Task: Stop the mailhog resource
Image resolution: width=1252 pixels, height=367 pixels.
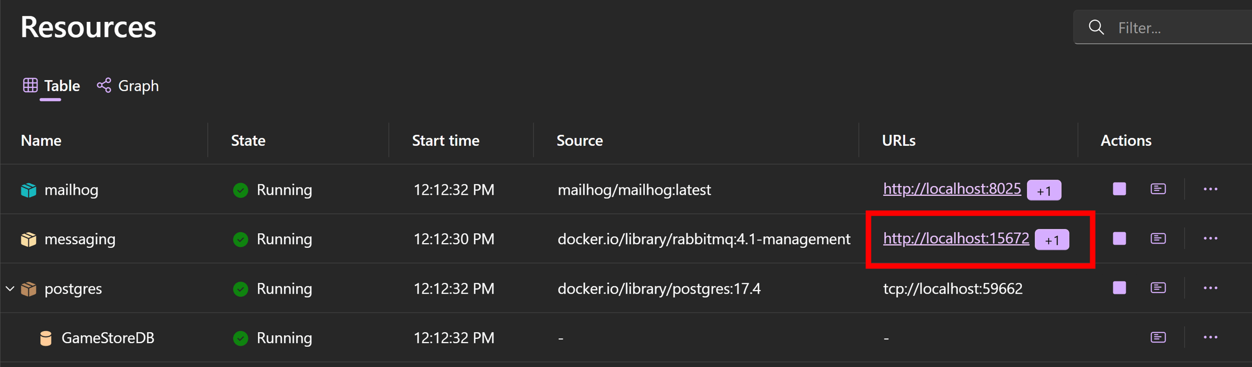Action: pyautogui.click(x=1119, y=189)
